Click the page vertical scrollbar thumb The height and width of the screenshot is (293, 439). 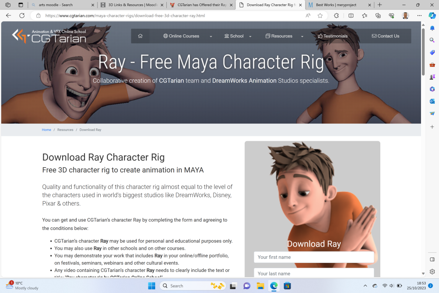(x=423, y=52)
